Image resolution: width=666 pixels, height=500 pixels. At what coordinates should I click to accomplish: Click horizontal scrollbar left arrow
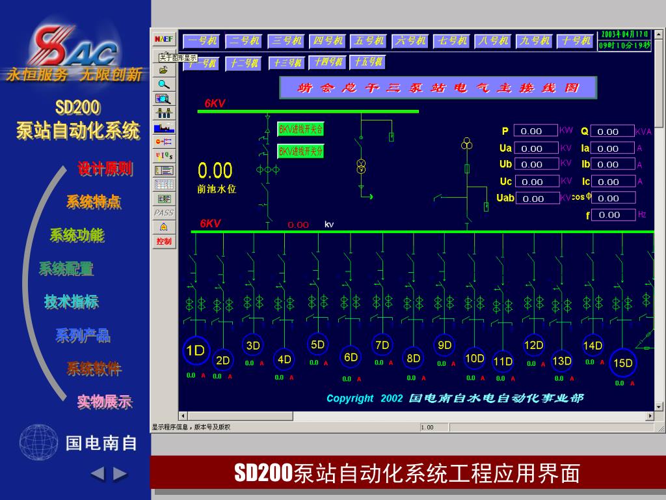tap(183, 416)
